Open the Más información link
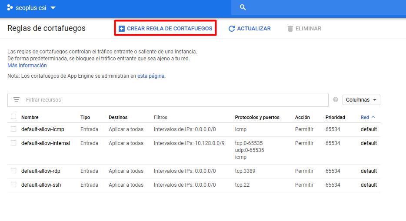This screenshot has height=221, width=406. click(x=27, y=66)
